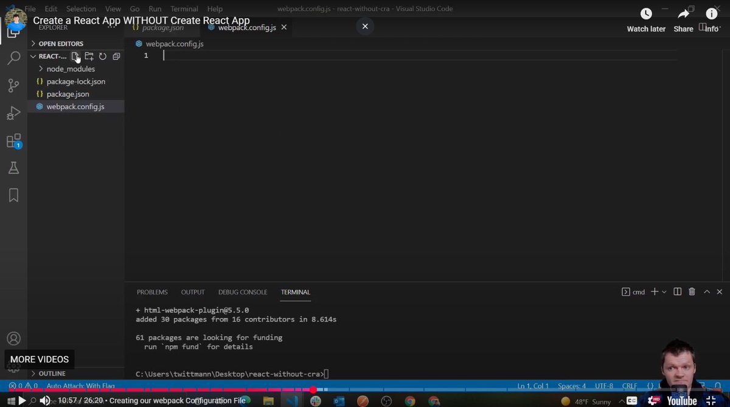The height and width of the screenshot is (407, 730).
Task: Click the New Folder icon in explorer header
Action: coord(89,56)
